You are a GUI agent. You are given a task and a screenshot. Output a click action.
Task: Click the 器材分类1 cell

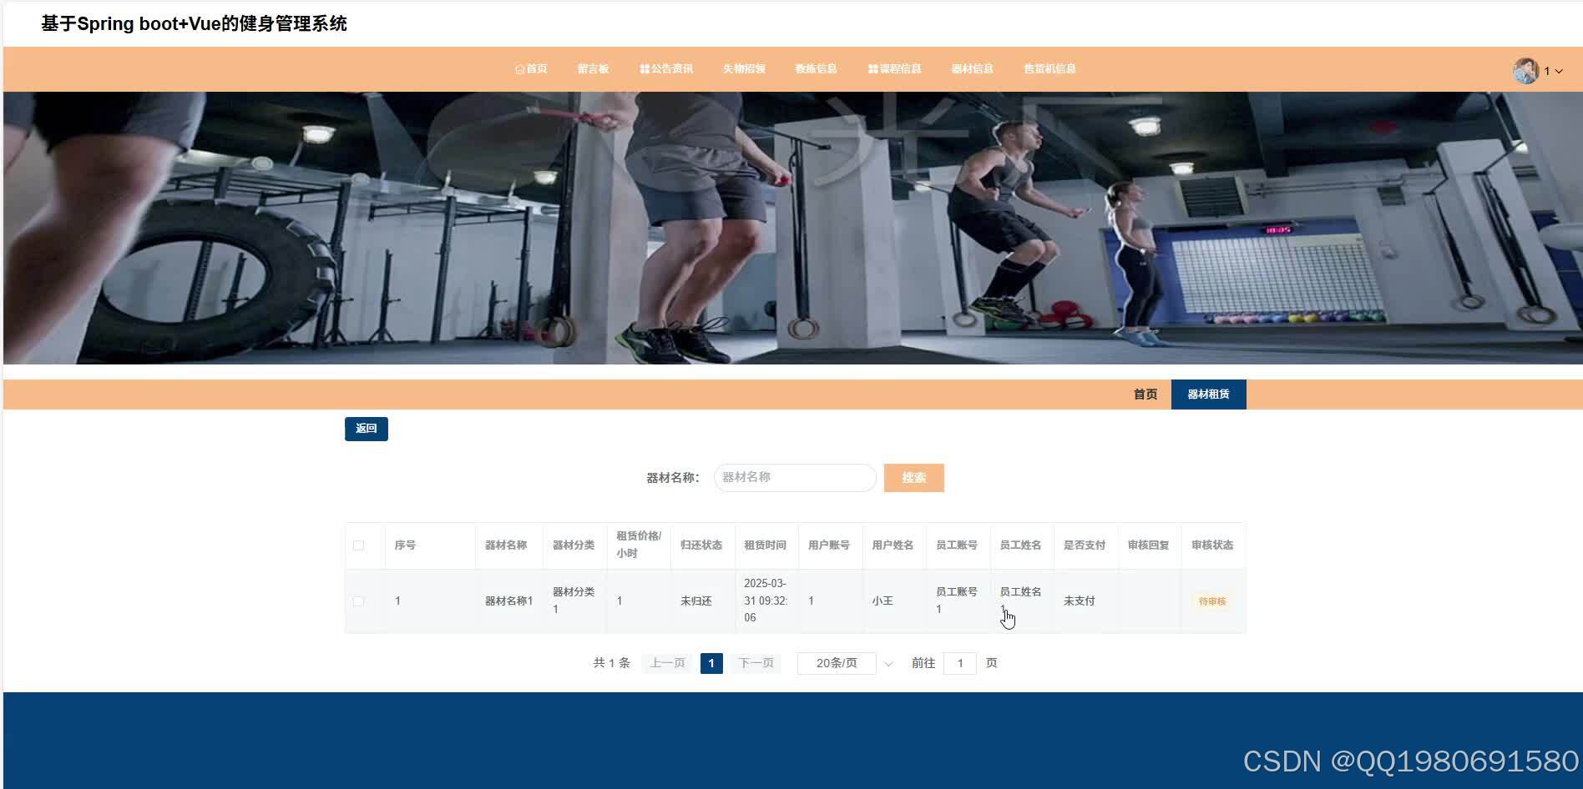(x=574, y=601)
